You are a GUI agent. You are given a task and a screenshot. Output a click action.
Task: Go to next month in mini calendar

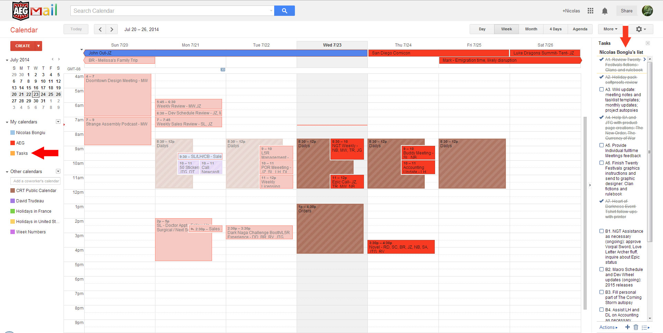click(59, 59)
